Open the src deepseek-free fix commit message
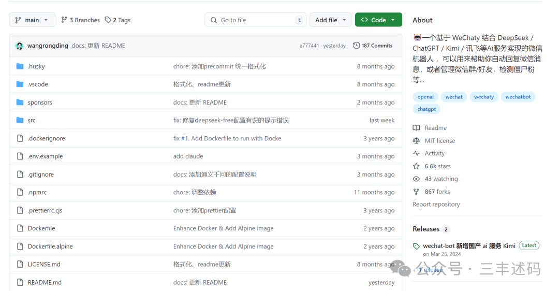This screenshot has width=559, height=291. tap(231, 120)
